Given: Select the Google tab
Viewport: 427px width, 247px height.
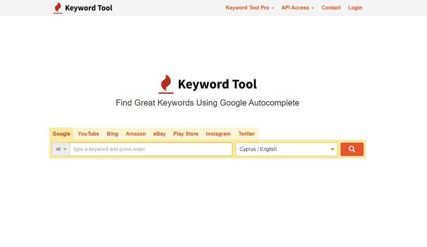Looking at the screenshot, I should (x=61, y=134).
